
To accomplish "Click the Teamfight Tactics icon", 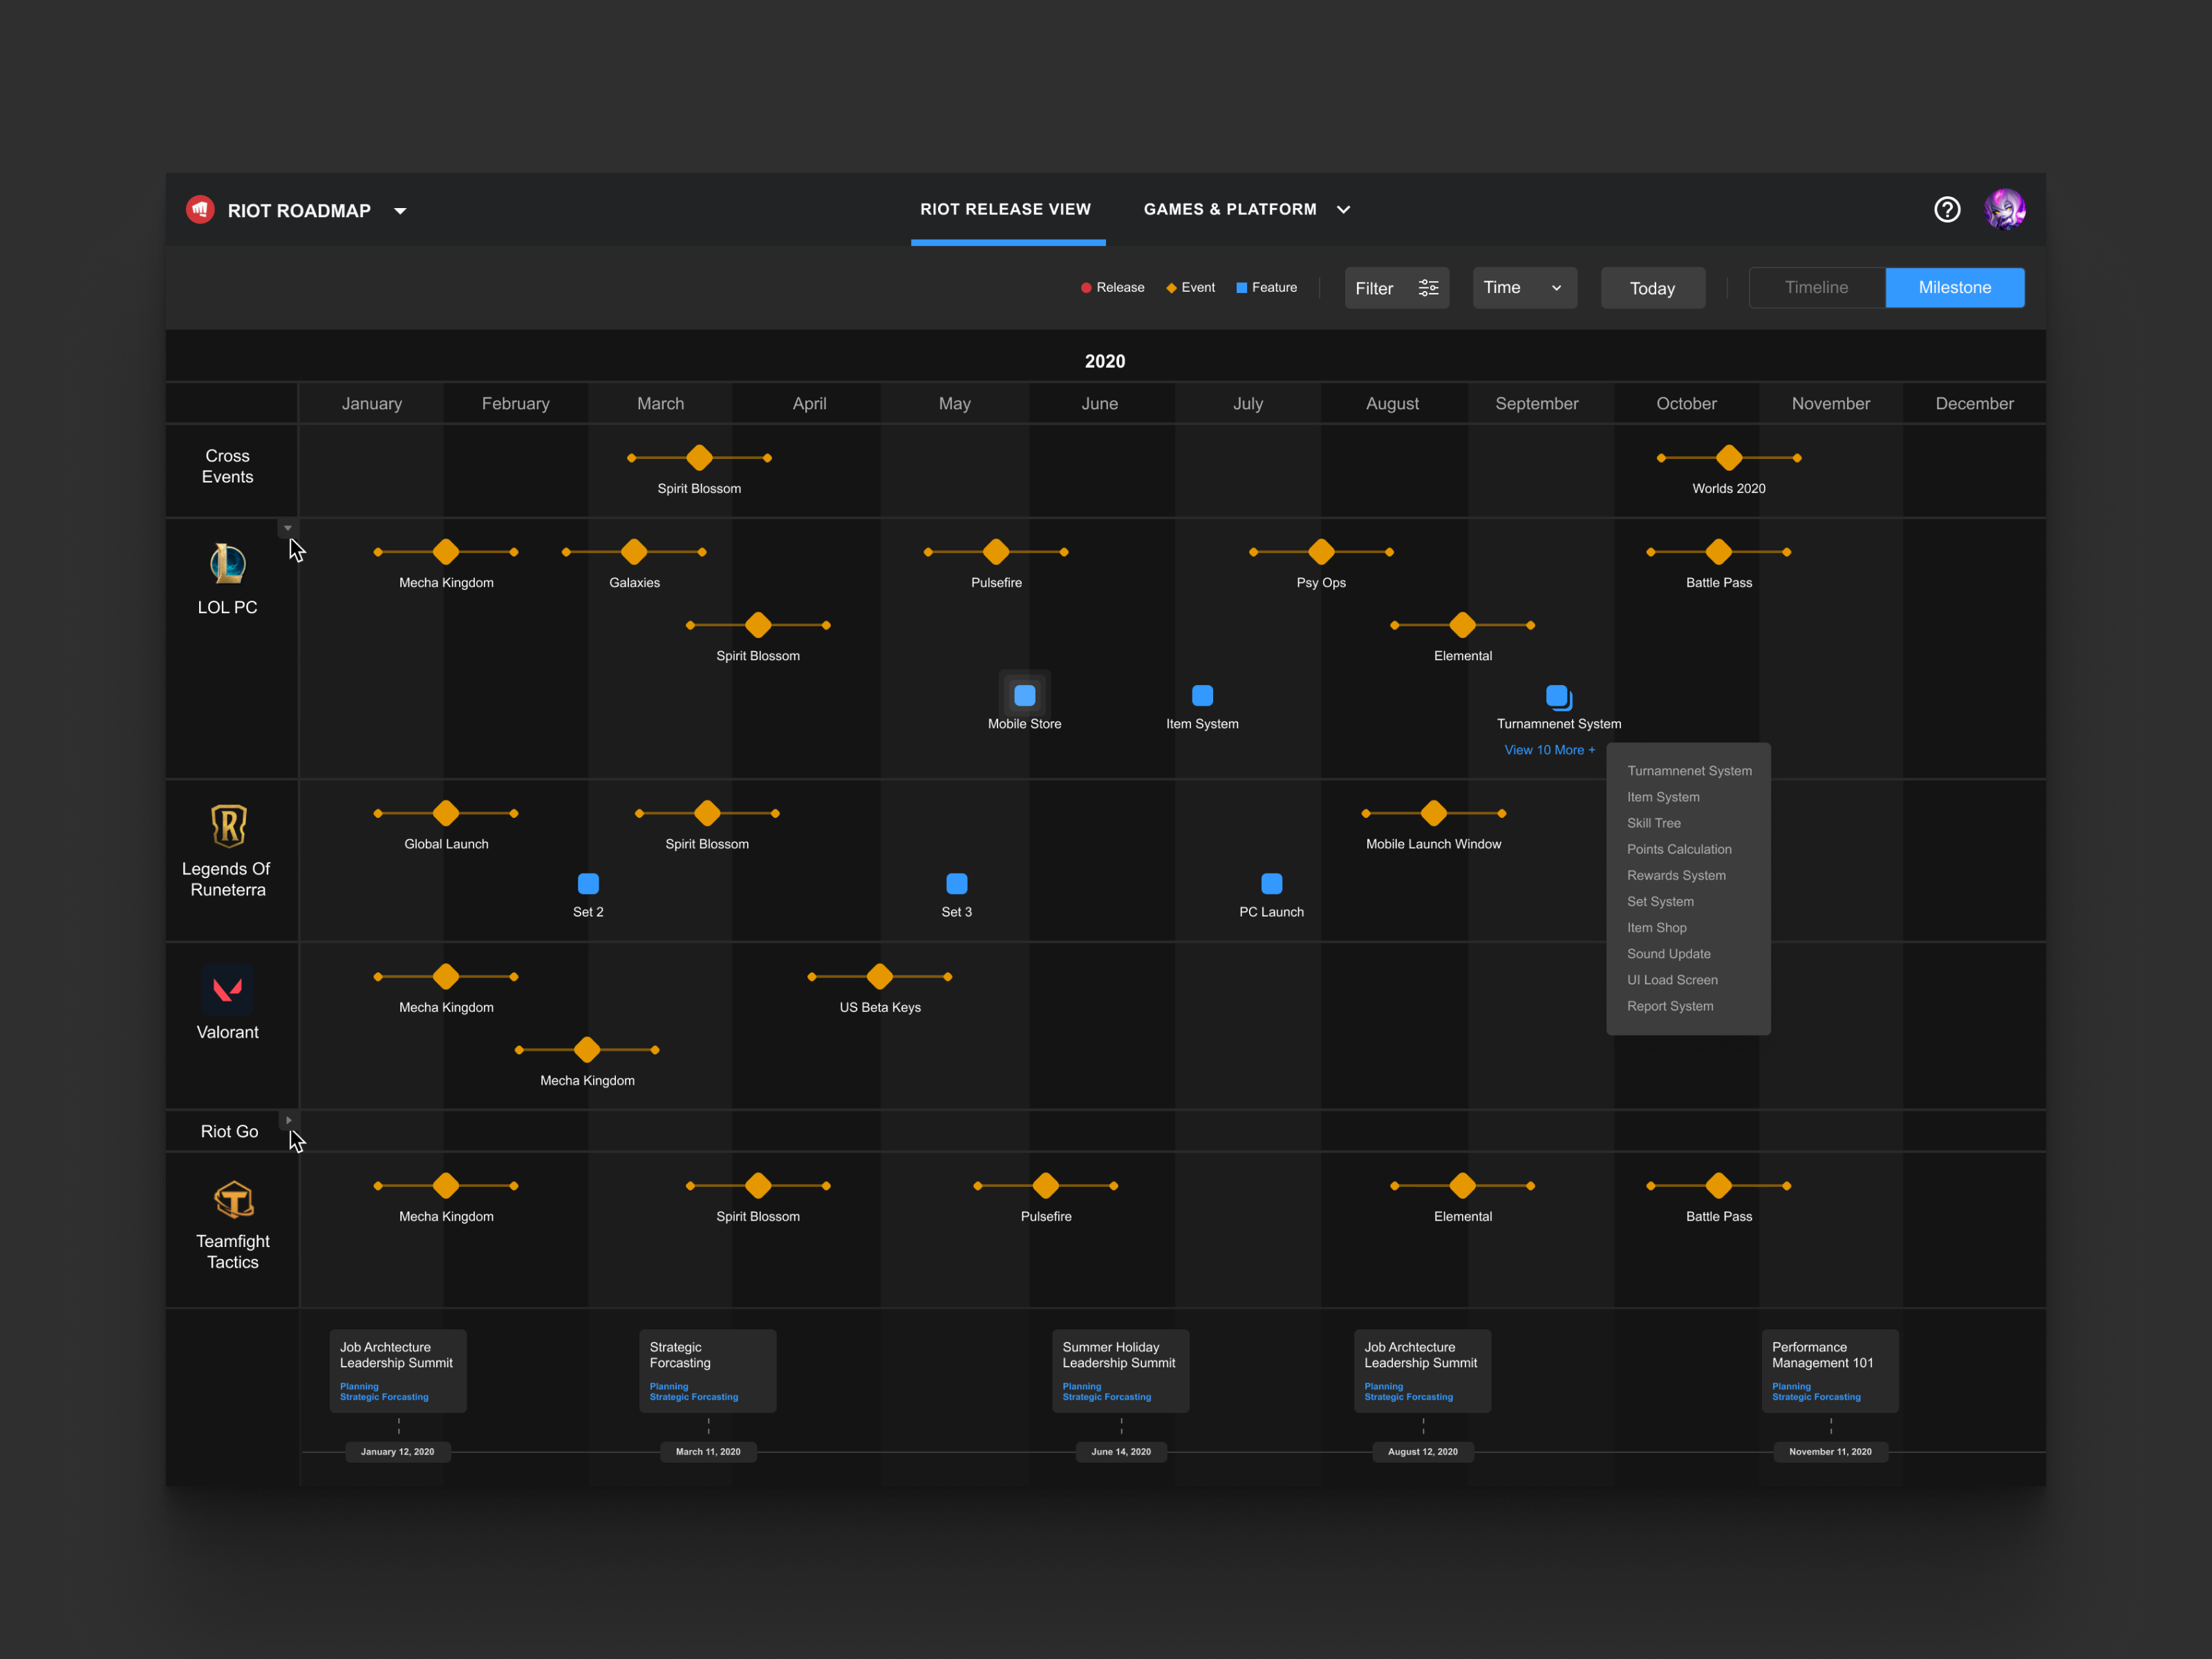I will tap(233, 1199).
